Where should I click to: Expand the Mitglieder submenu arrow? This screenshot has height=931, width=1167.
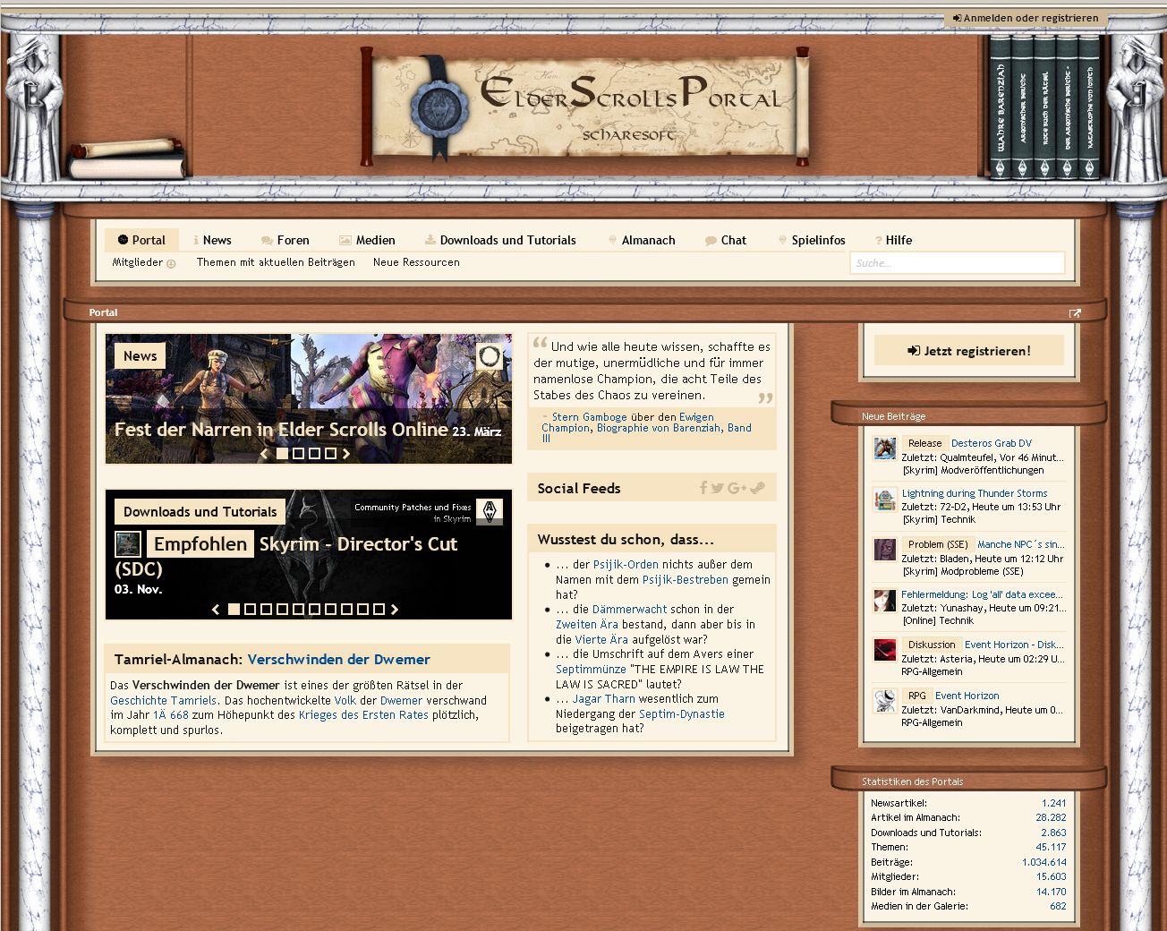(171, 263)
